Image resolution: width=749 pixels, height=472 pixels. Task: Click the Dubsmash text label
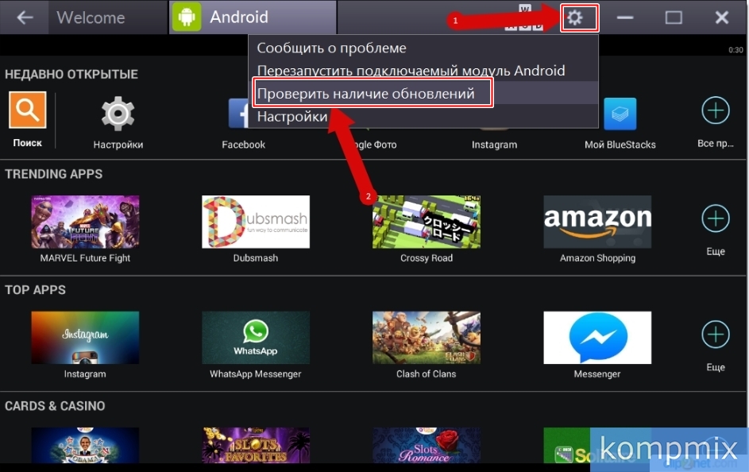[x=256, y=258]
